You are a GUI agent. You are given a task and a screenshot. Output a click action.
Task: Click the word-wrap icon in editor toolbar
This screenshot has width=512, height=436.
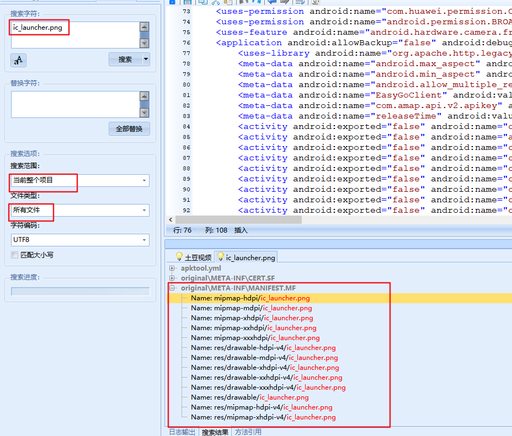tap(300, 2)
